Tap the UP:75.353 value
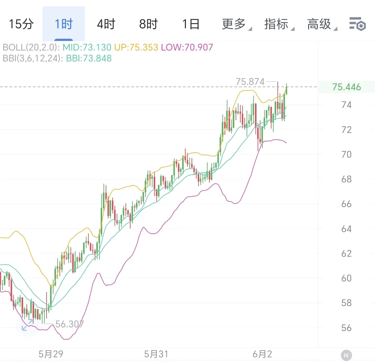Screen dimensions: 375x363 (136, 47)
